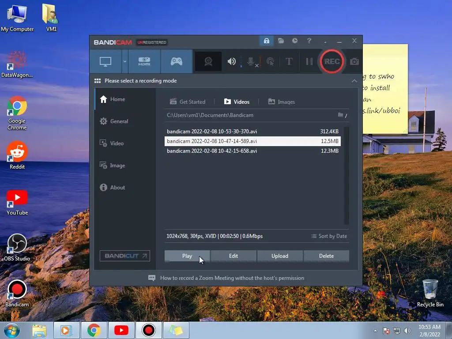Click the Play button
The image size is (452, 339).
click(187, 256)
